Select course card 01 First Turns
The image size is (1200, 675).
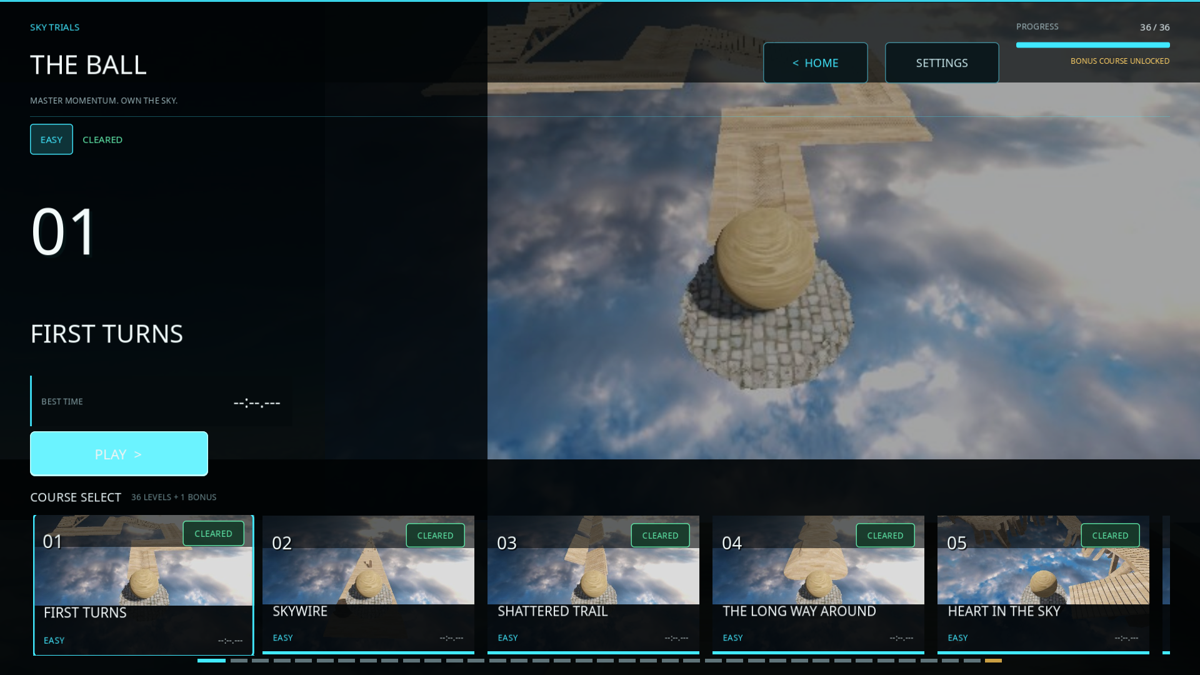coord(143,585)
